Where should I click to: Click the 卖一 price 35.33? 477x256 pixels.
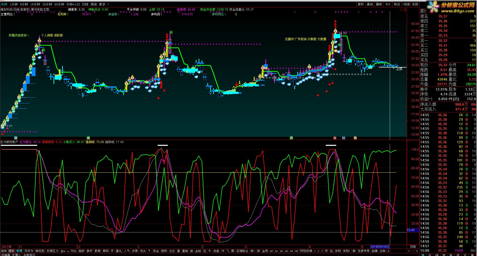click(x=443, y=36)
